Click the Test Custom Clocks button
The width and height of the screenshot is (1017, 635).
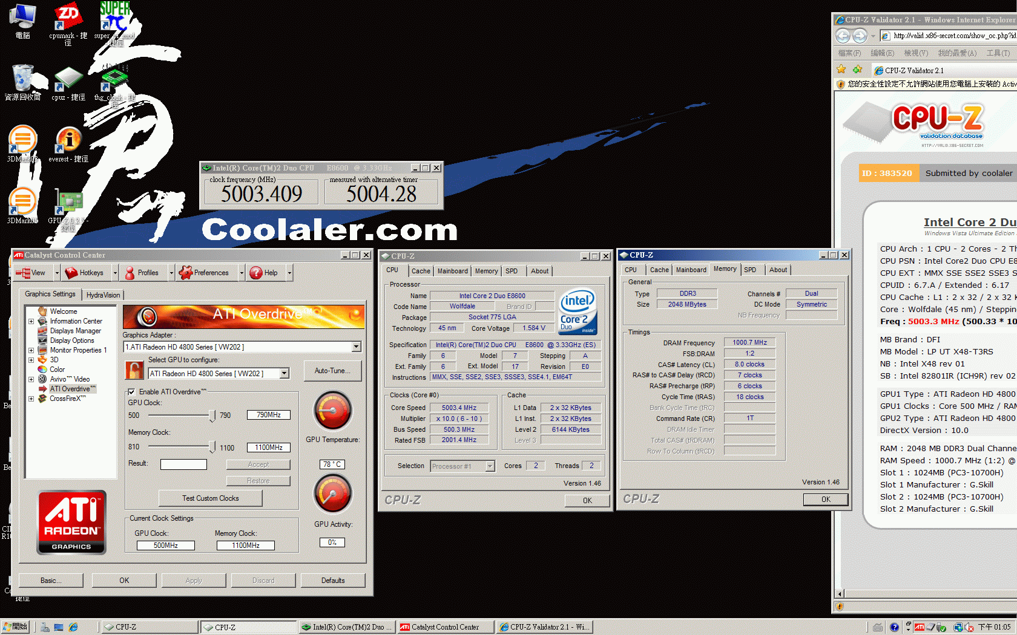(211, 498)
